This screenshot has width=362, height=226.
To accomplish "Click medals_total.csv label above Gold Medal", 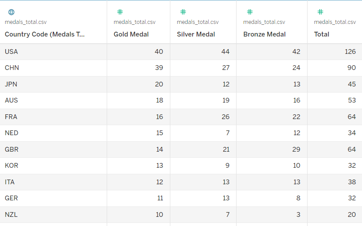I will tap(135, 22).
